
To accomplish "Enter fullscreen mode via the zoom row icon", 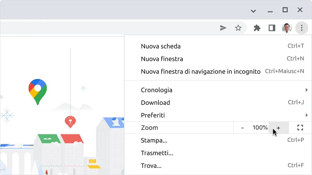I will pos(300,128).
